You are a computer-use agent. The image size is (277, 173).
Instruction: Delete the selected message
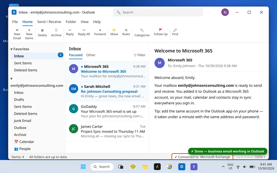pos(42,33)
